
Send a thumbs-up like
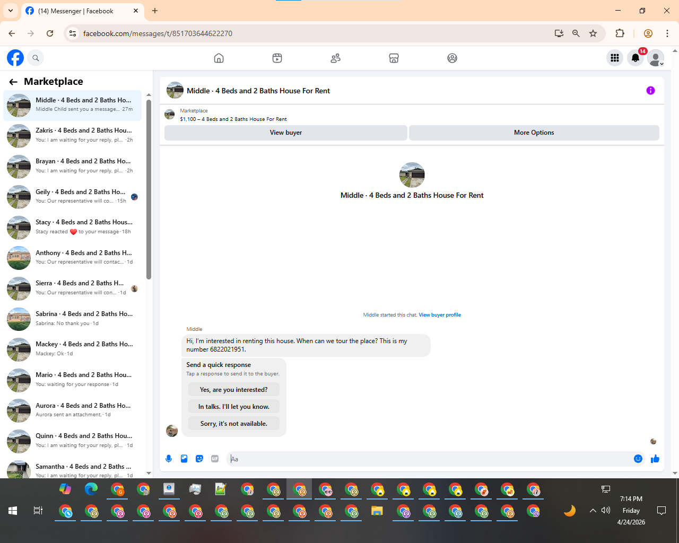tap(655, 459)
